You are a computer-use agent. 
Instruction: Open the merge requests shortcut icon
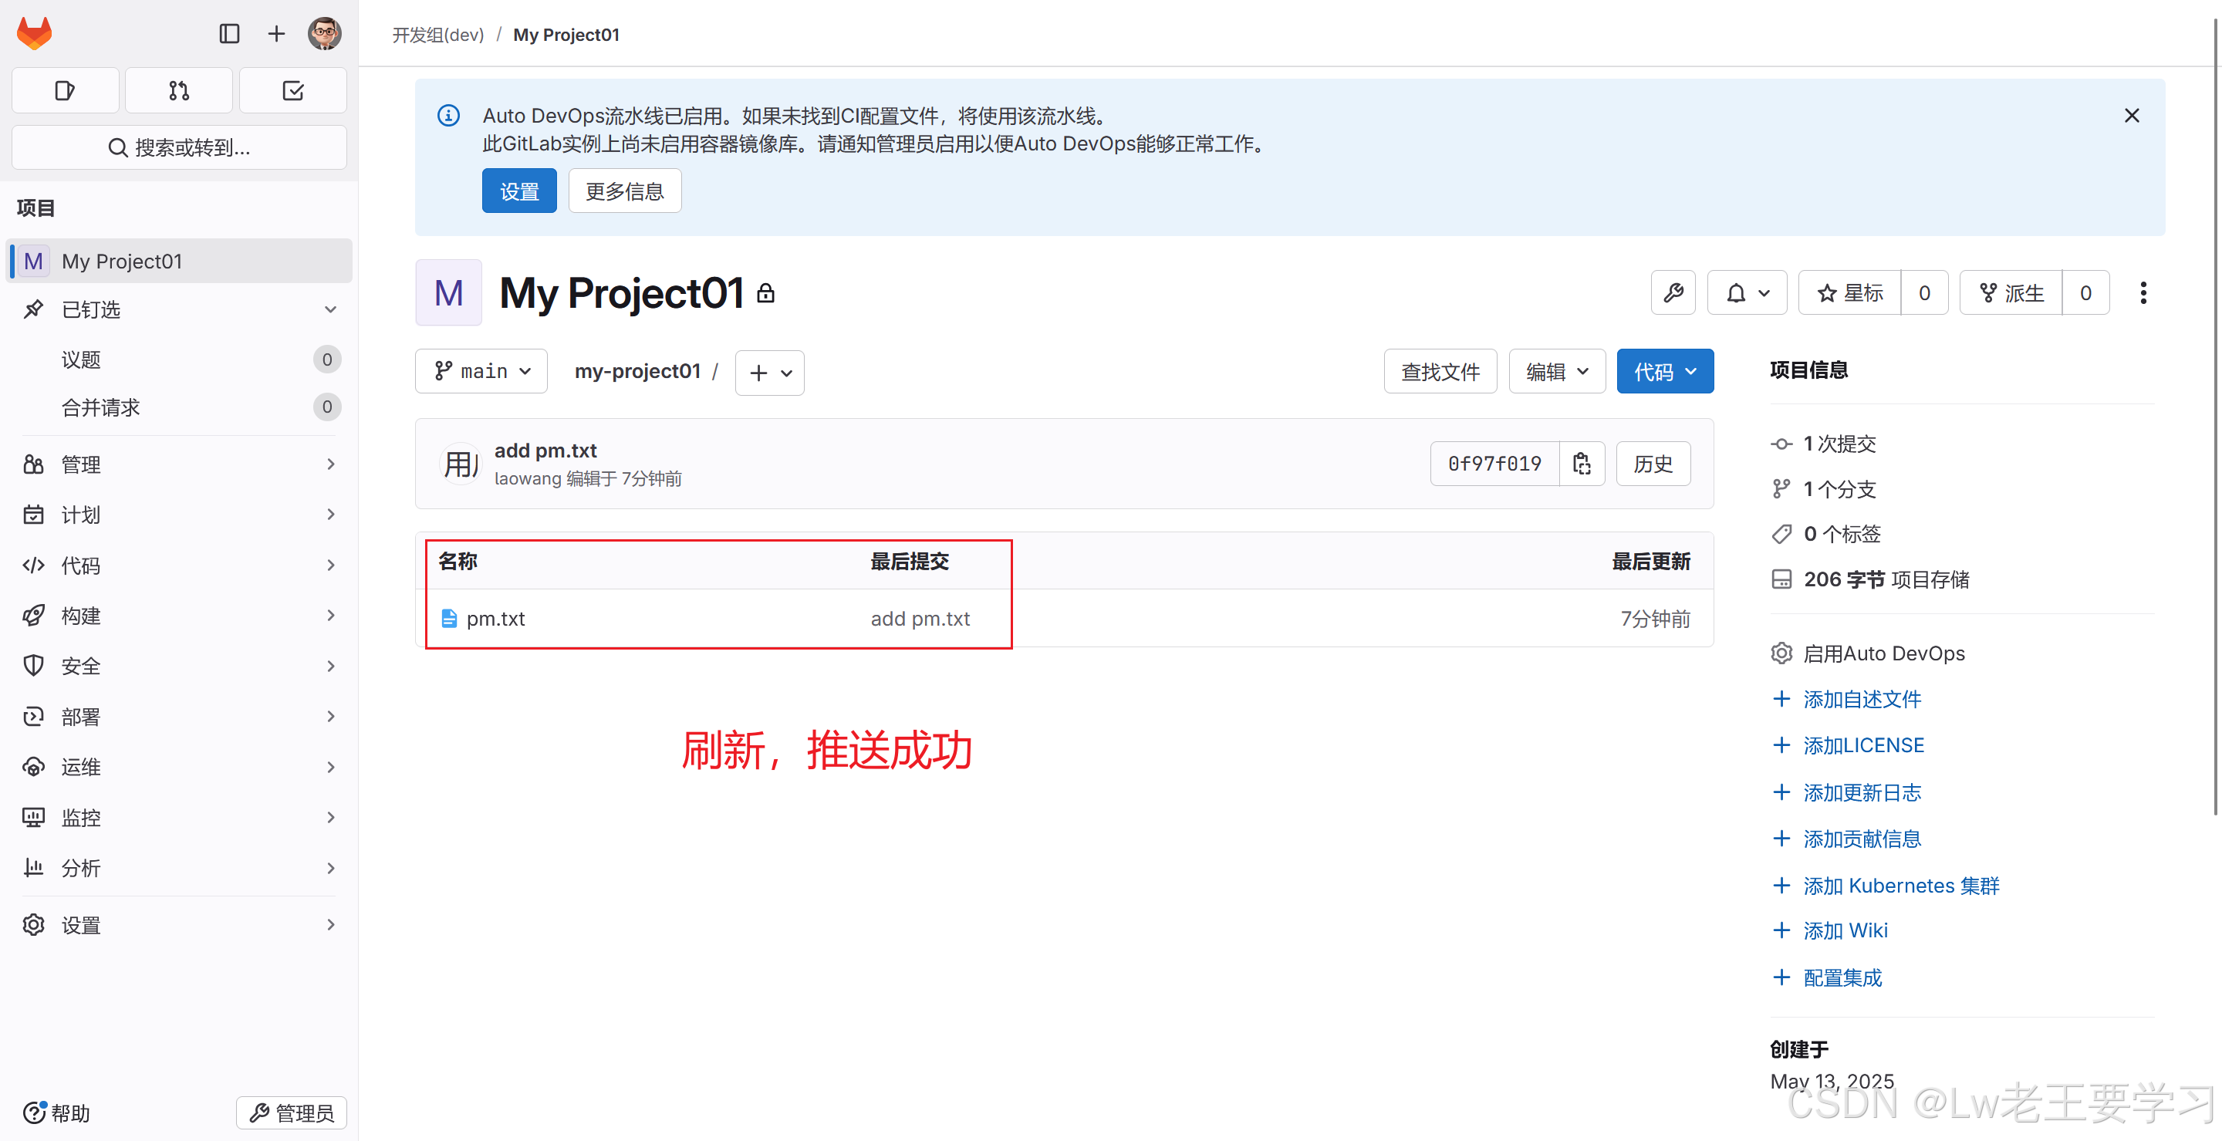(178, 90)
